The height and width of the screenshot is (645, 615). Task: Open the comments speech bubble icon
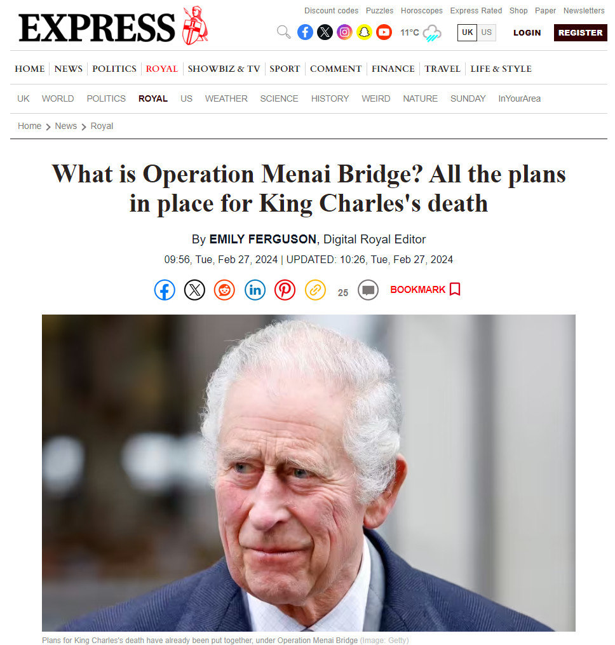tap(368, 290)
